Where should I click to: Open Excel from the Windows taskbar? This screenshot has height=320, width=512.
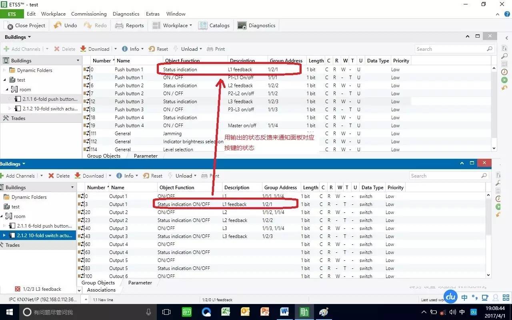226,312
